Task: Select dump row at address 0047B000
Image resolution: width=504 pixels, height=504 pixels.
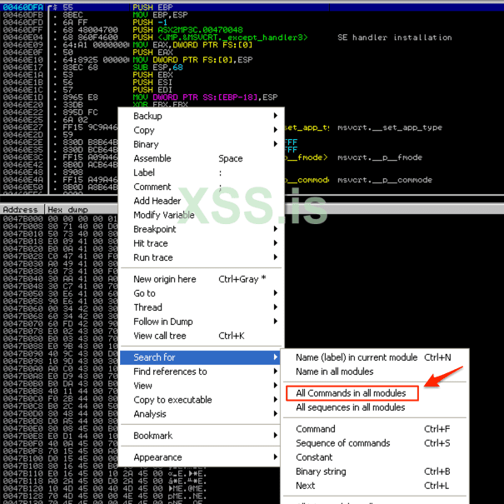Action: click(59, 218)
